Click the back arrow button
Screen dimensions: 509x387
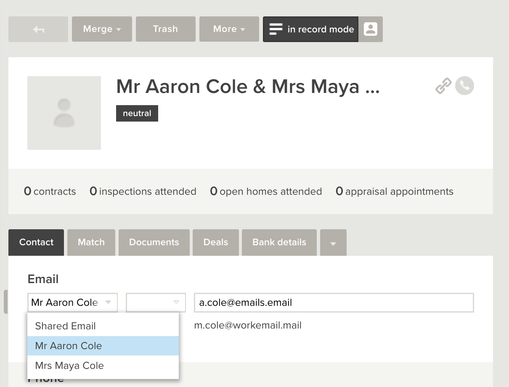[38, 29]
